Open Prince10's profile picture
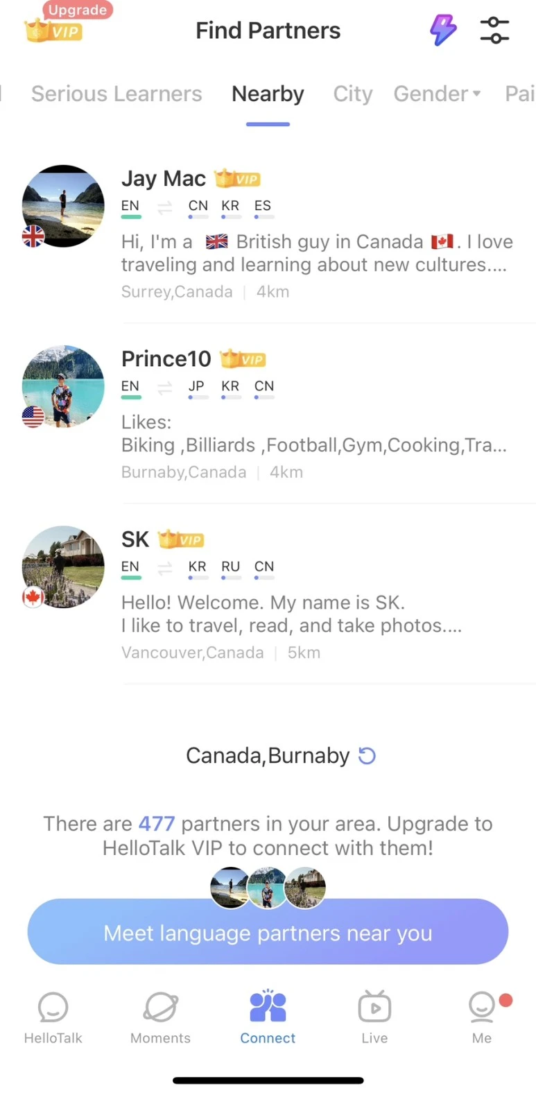 click(63, 386)
